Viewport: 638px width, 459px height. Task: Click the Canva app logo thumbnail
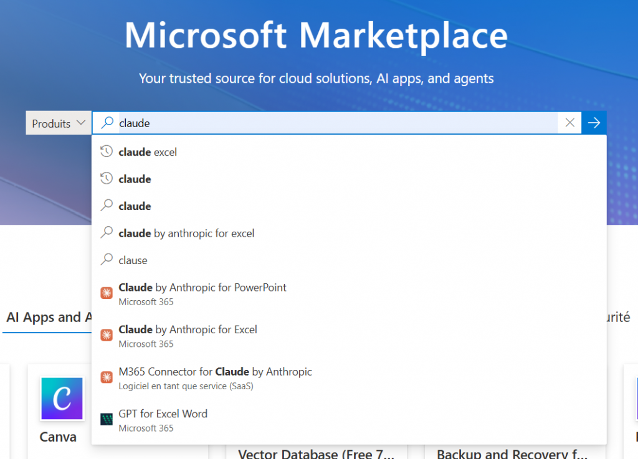(x=62, y=399)
